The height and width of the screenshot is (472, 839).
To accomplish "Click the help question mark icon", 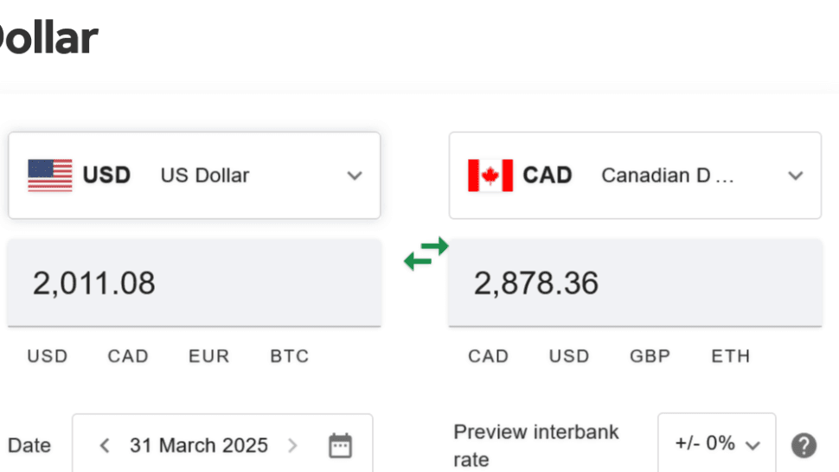I will pyautogui.click(x=804, y=445).
